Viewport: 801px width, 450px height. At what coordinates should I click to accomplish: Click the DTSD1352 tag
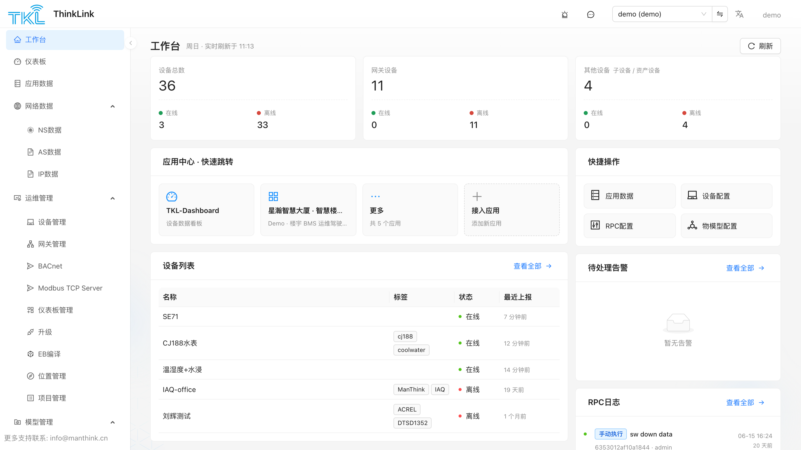(x=413, y=423)
